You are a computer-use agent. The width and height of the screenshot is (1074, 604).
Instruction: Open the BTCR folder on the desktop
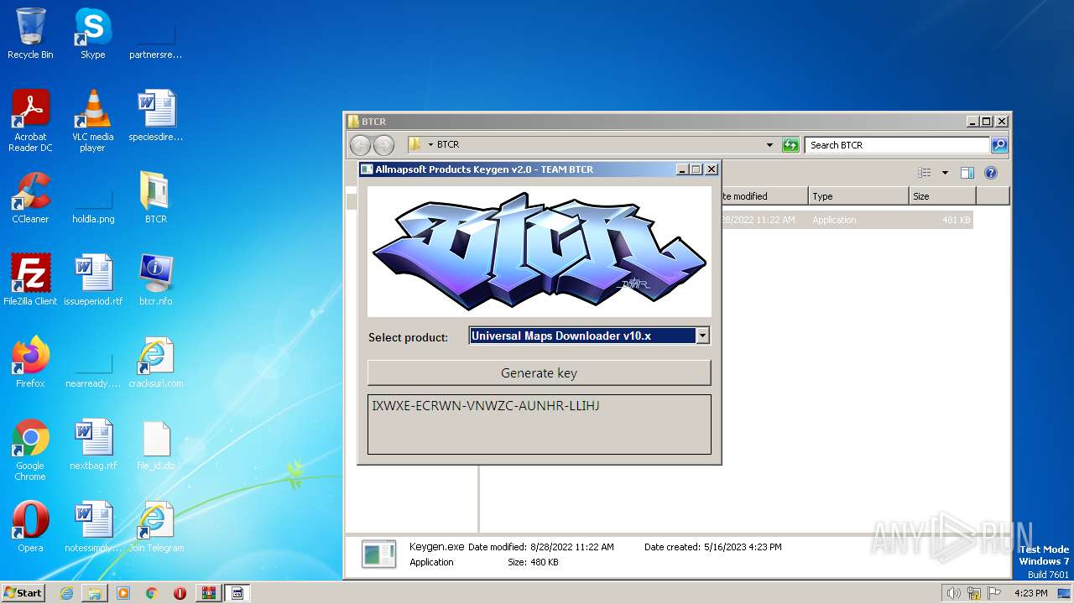click(x=155, y=197)
